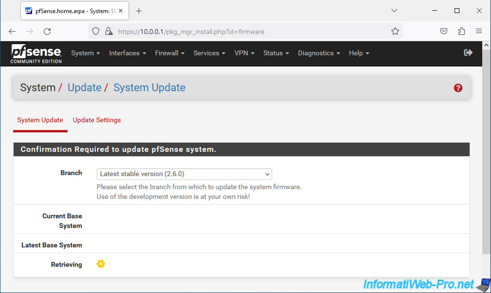Open the Status menu

coord(276,53)
